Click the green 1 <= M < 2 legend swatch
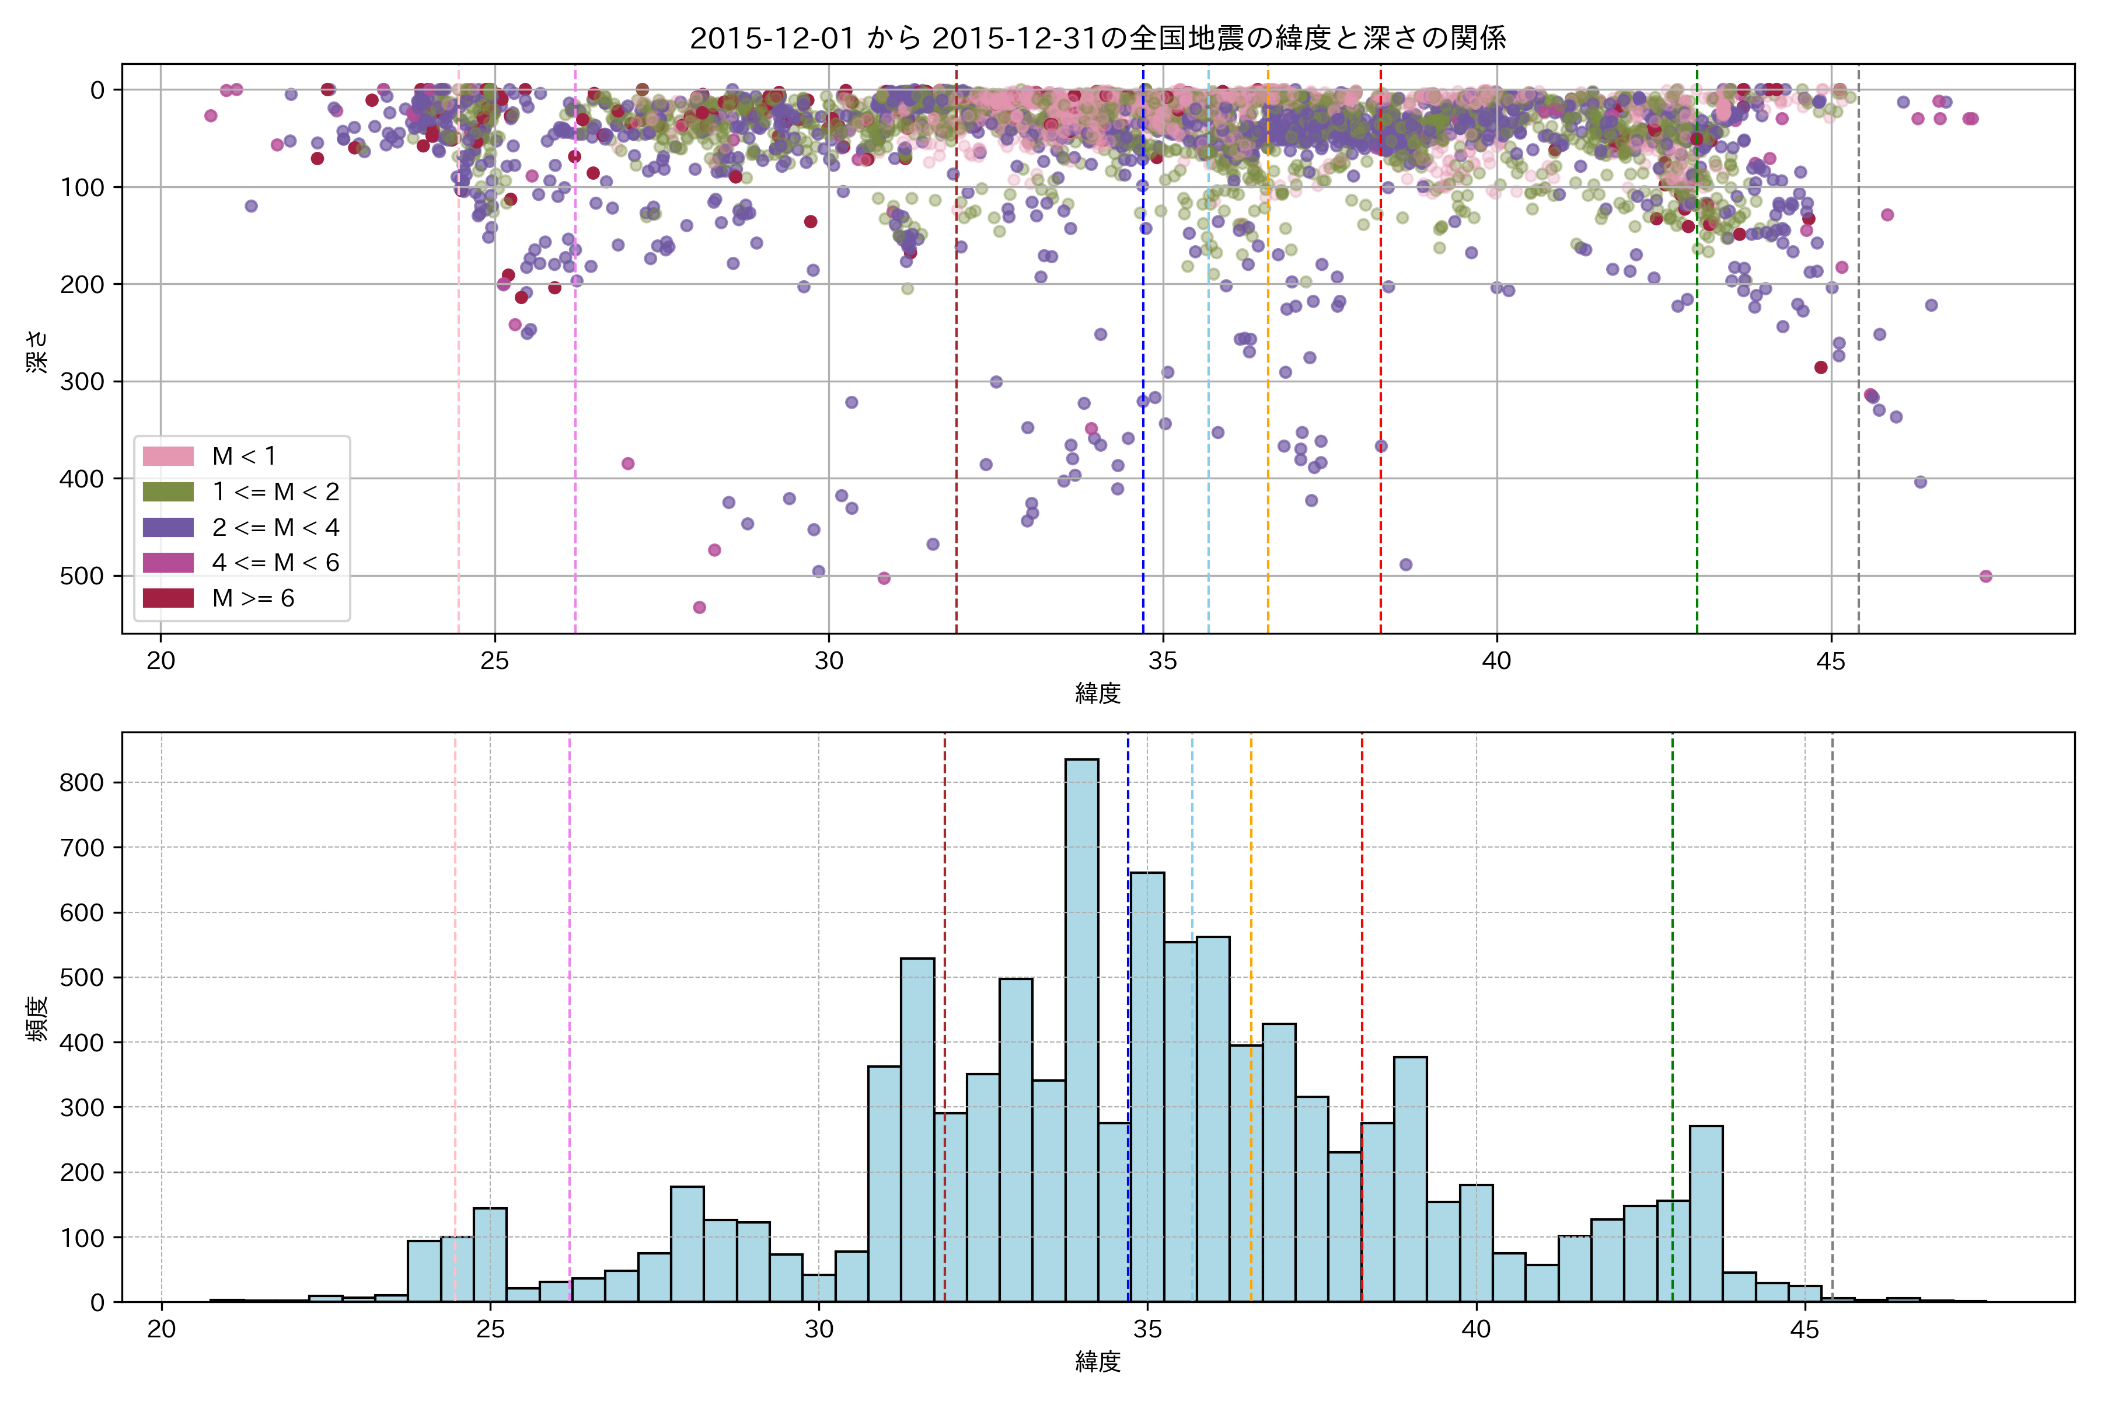The height and width of the screenshot is (1401, 2101). [168, 492]
